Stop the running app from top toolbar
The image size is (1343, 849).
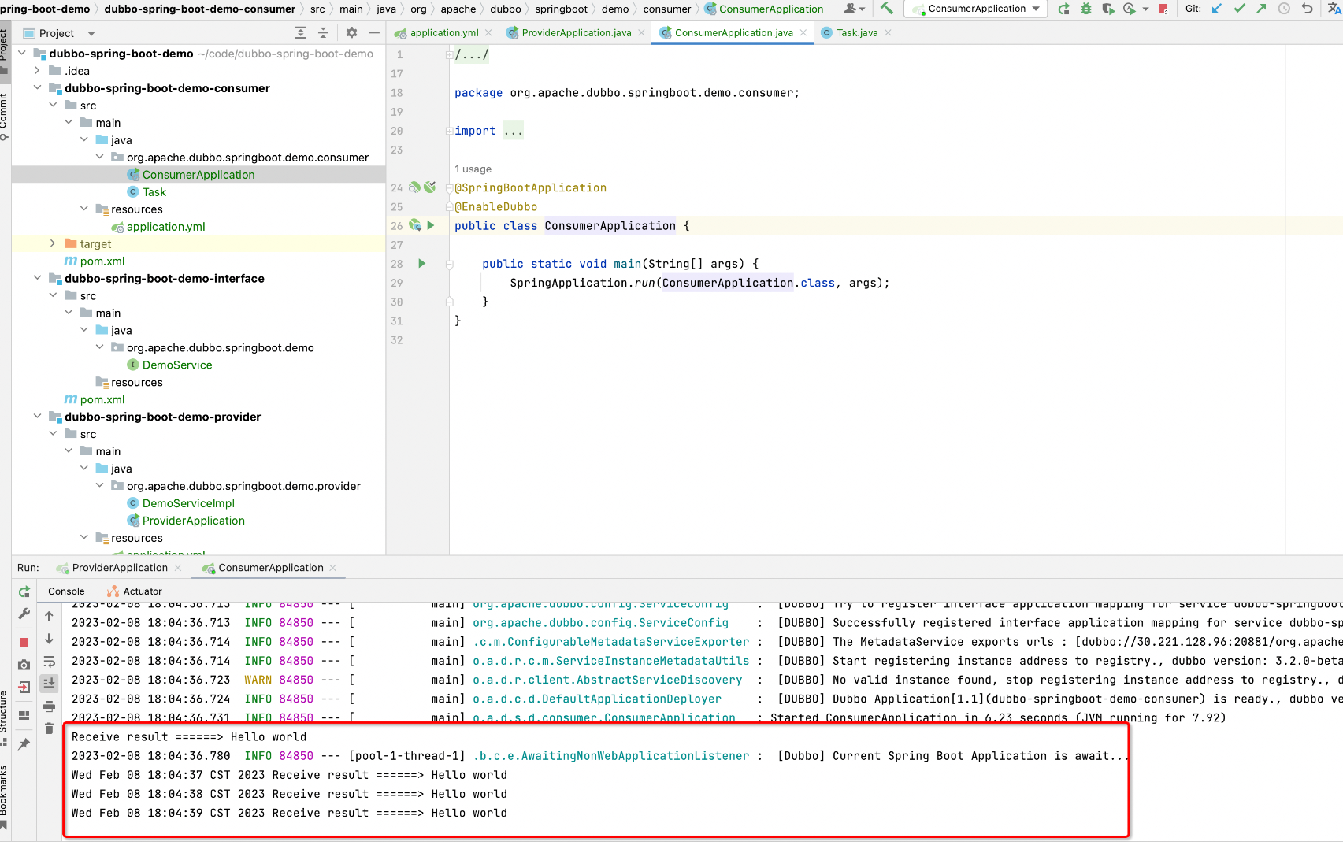pyautogui.click(x=1163, y=9)
